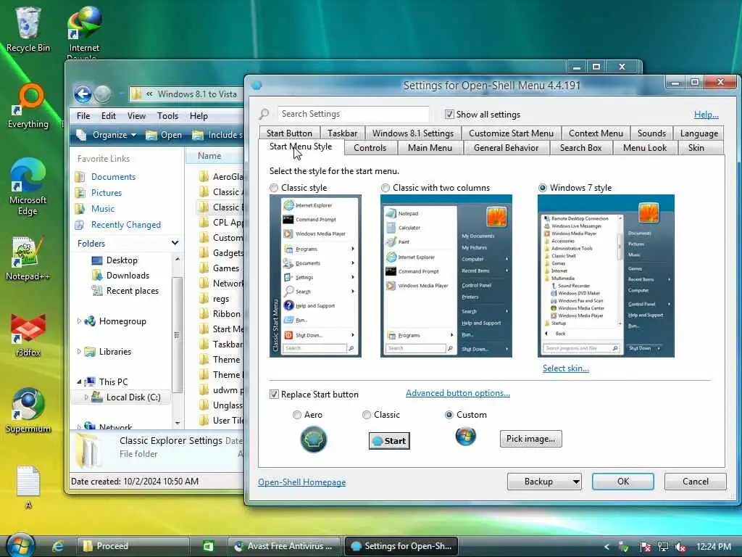The image size is (742, 557).
Task: Expand the Local Disk (C:) node
Action: click(86, 397)
